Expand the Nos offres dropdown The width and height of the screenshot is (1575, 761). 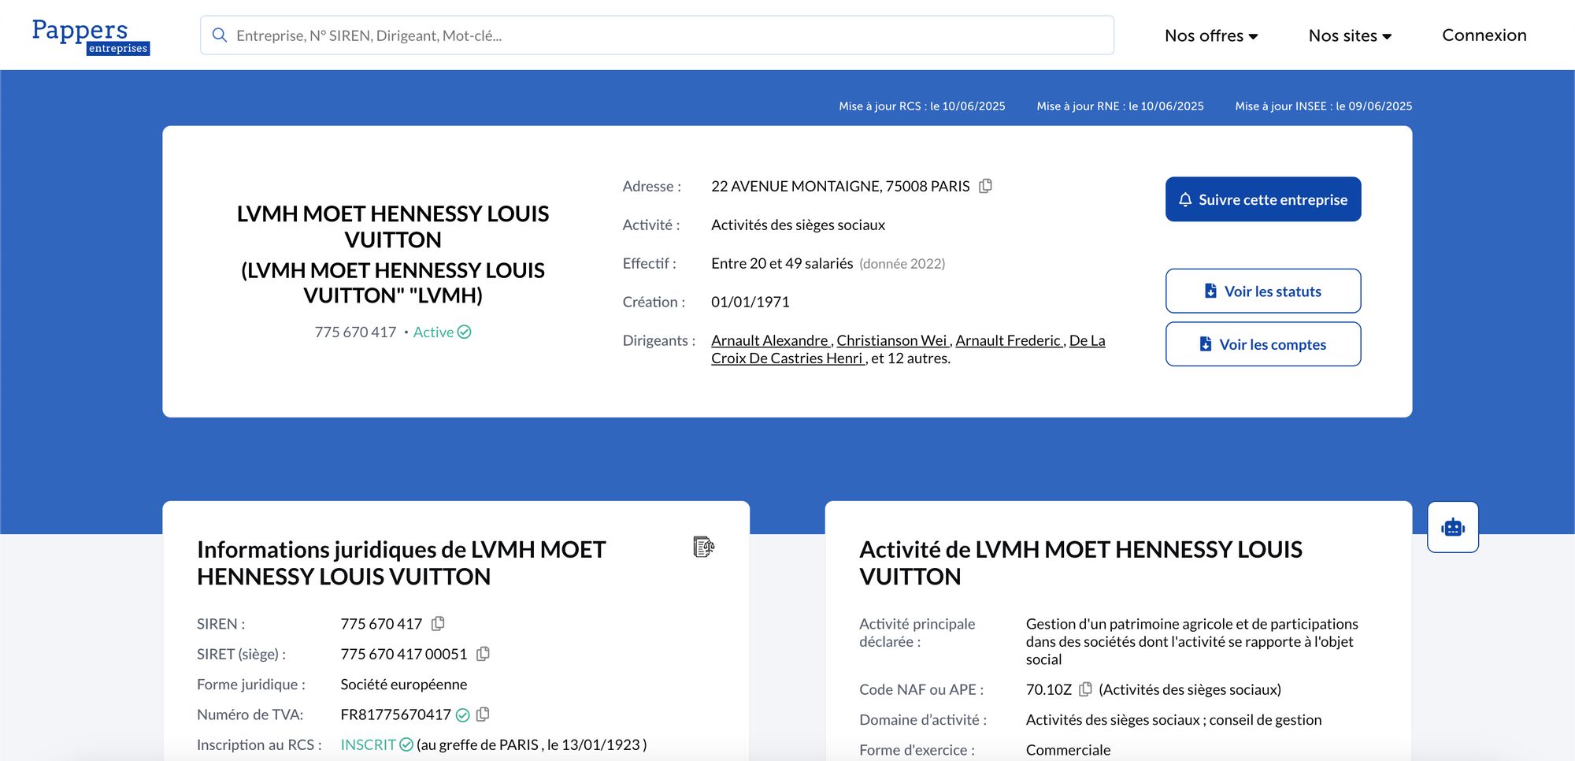click(1211, 35)
